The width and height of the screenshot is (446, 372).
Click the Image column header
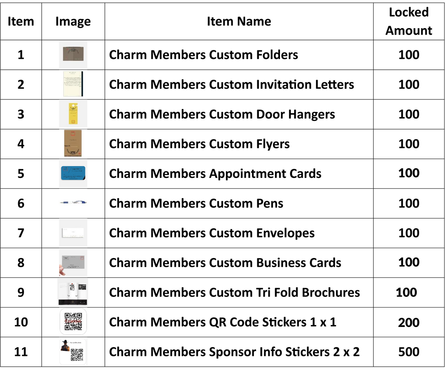73,21
